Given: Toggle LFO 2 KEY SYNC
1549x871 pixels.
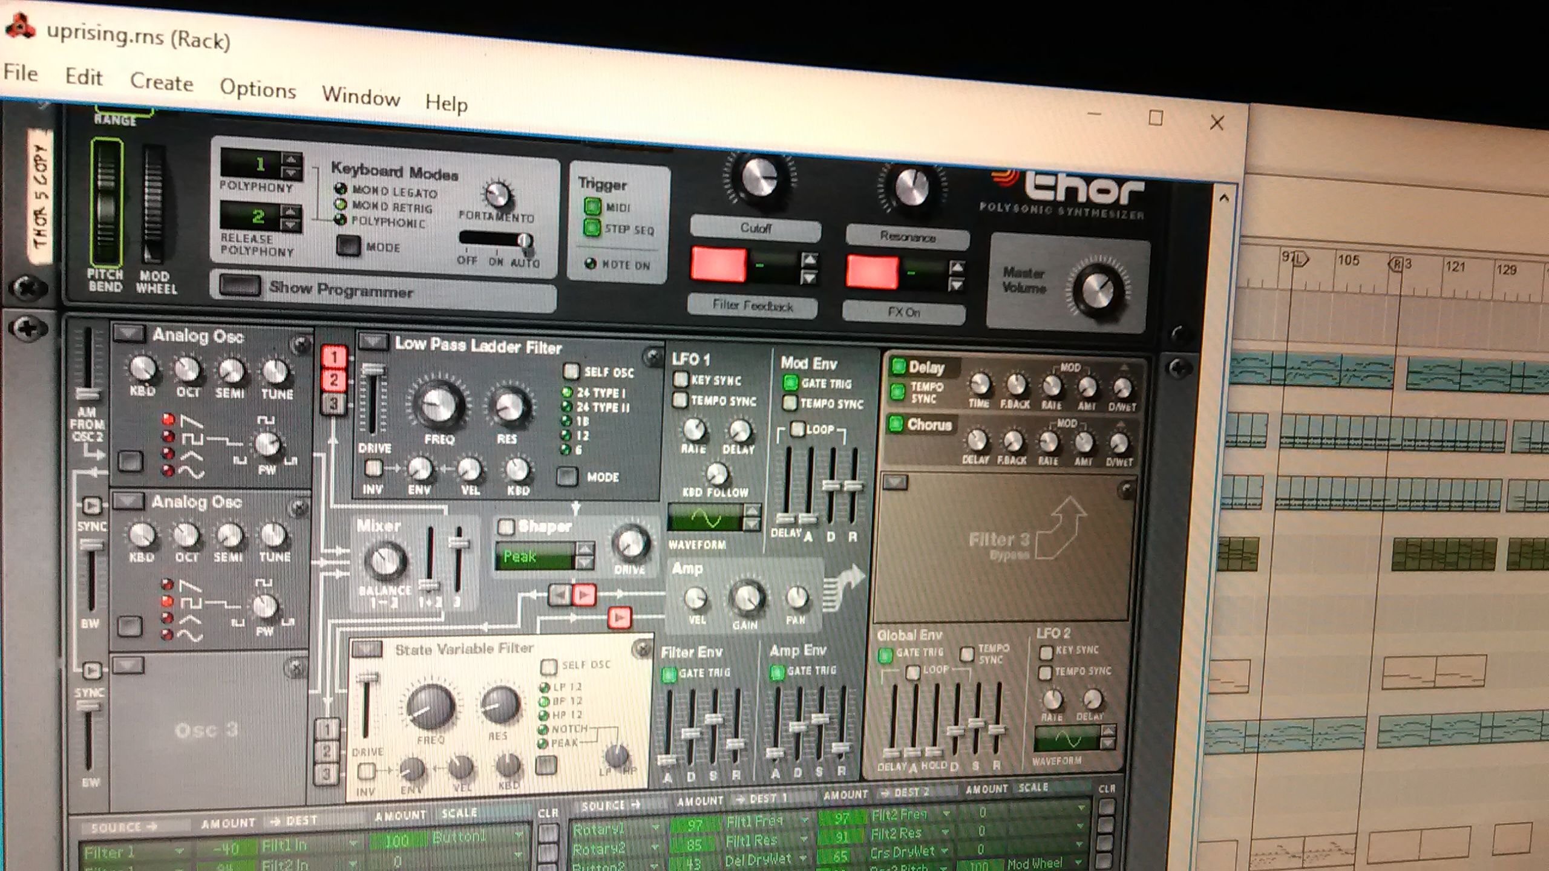Looking at the screenshot, I should click(x=1046, y=652).
